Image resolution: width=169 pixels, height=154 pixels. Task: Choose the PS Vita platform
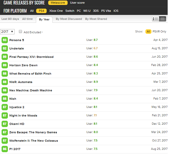pos(106,11)
